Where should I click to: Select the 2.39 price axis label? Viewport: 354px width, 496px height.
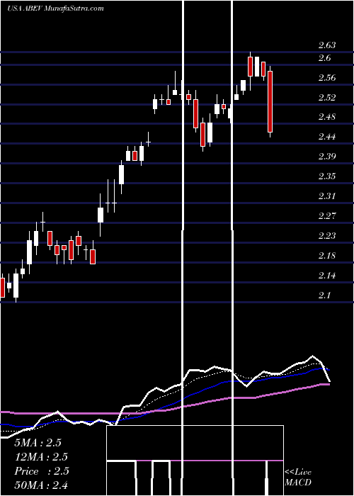(x=327, y=157)
